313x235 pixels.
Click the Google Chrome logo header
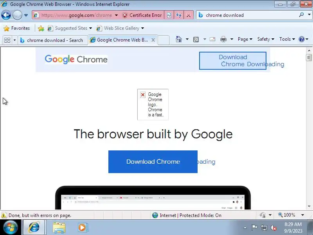click(x=76, y=60)
